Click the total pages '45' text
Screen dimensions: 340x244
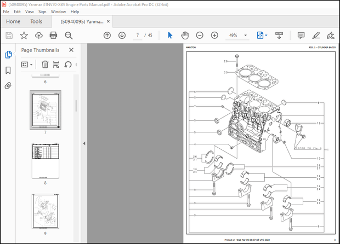pyautogui.click(x=150, y=35)
